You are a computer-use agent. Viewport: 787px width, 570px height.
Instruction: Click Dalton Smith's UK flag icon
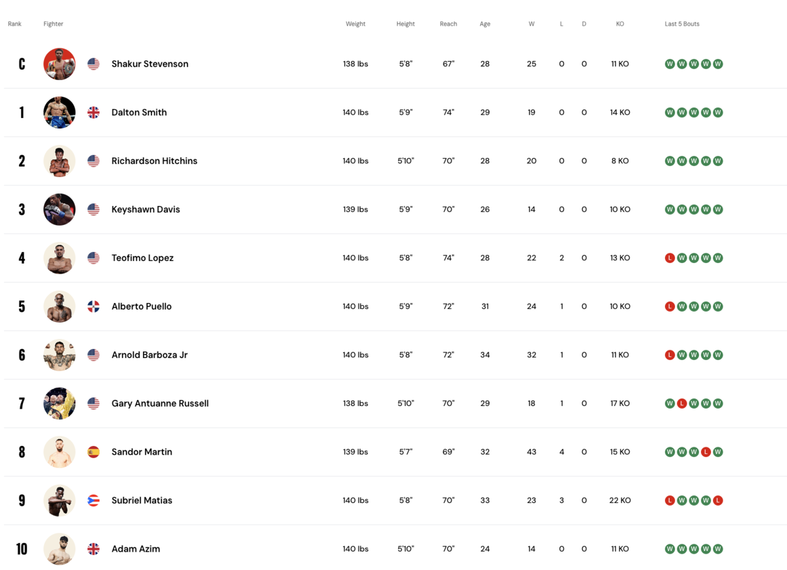click(x=94, y=113)
